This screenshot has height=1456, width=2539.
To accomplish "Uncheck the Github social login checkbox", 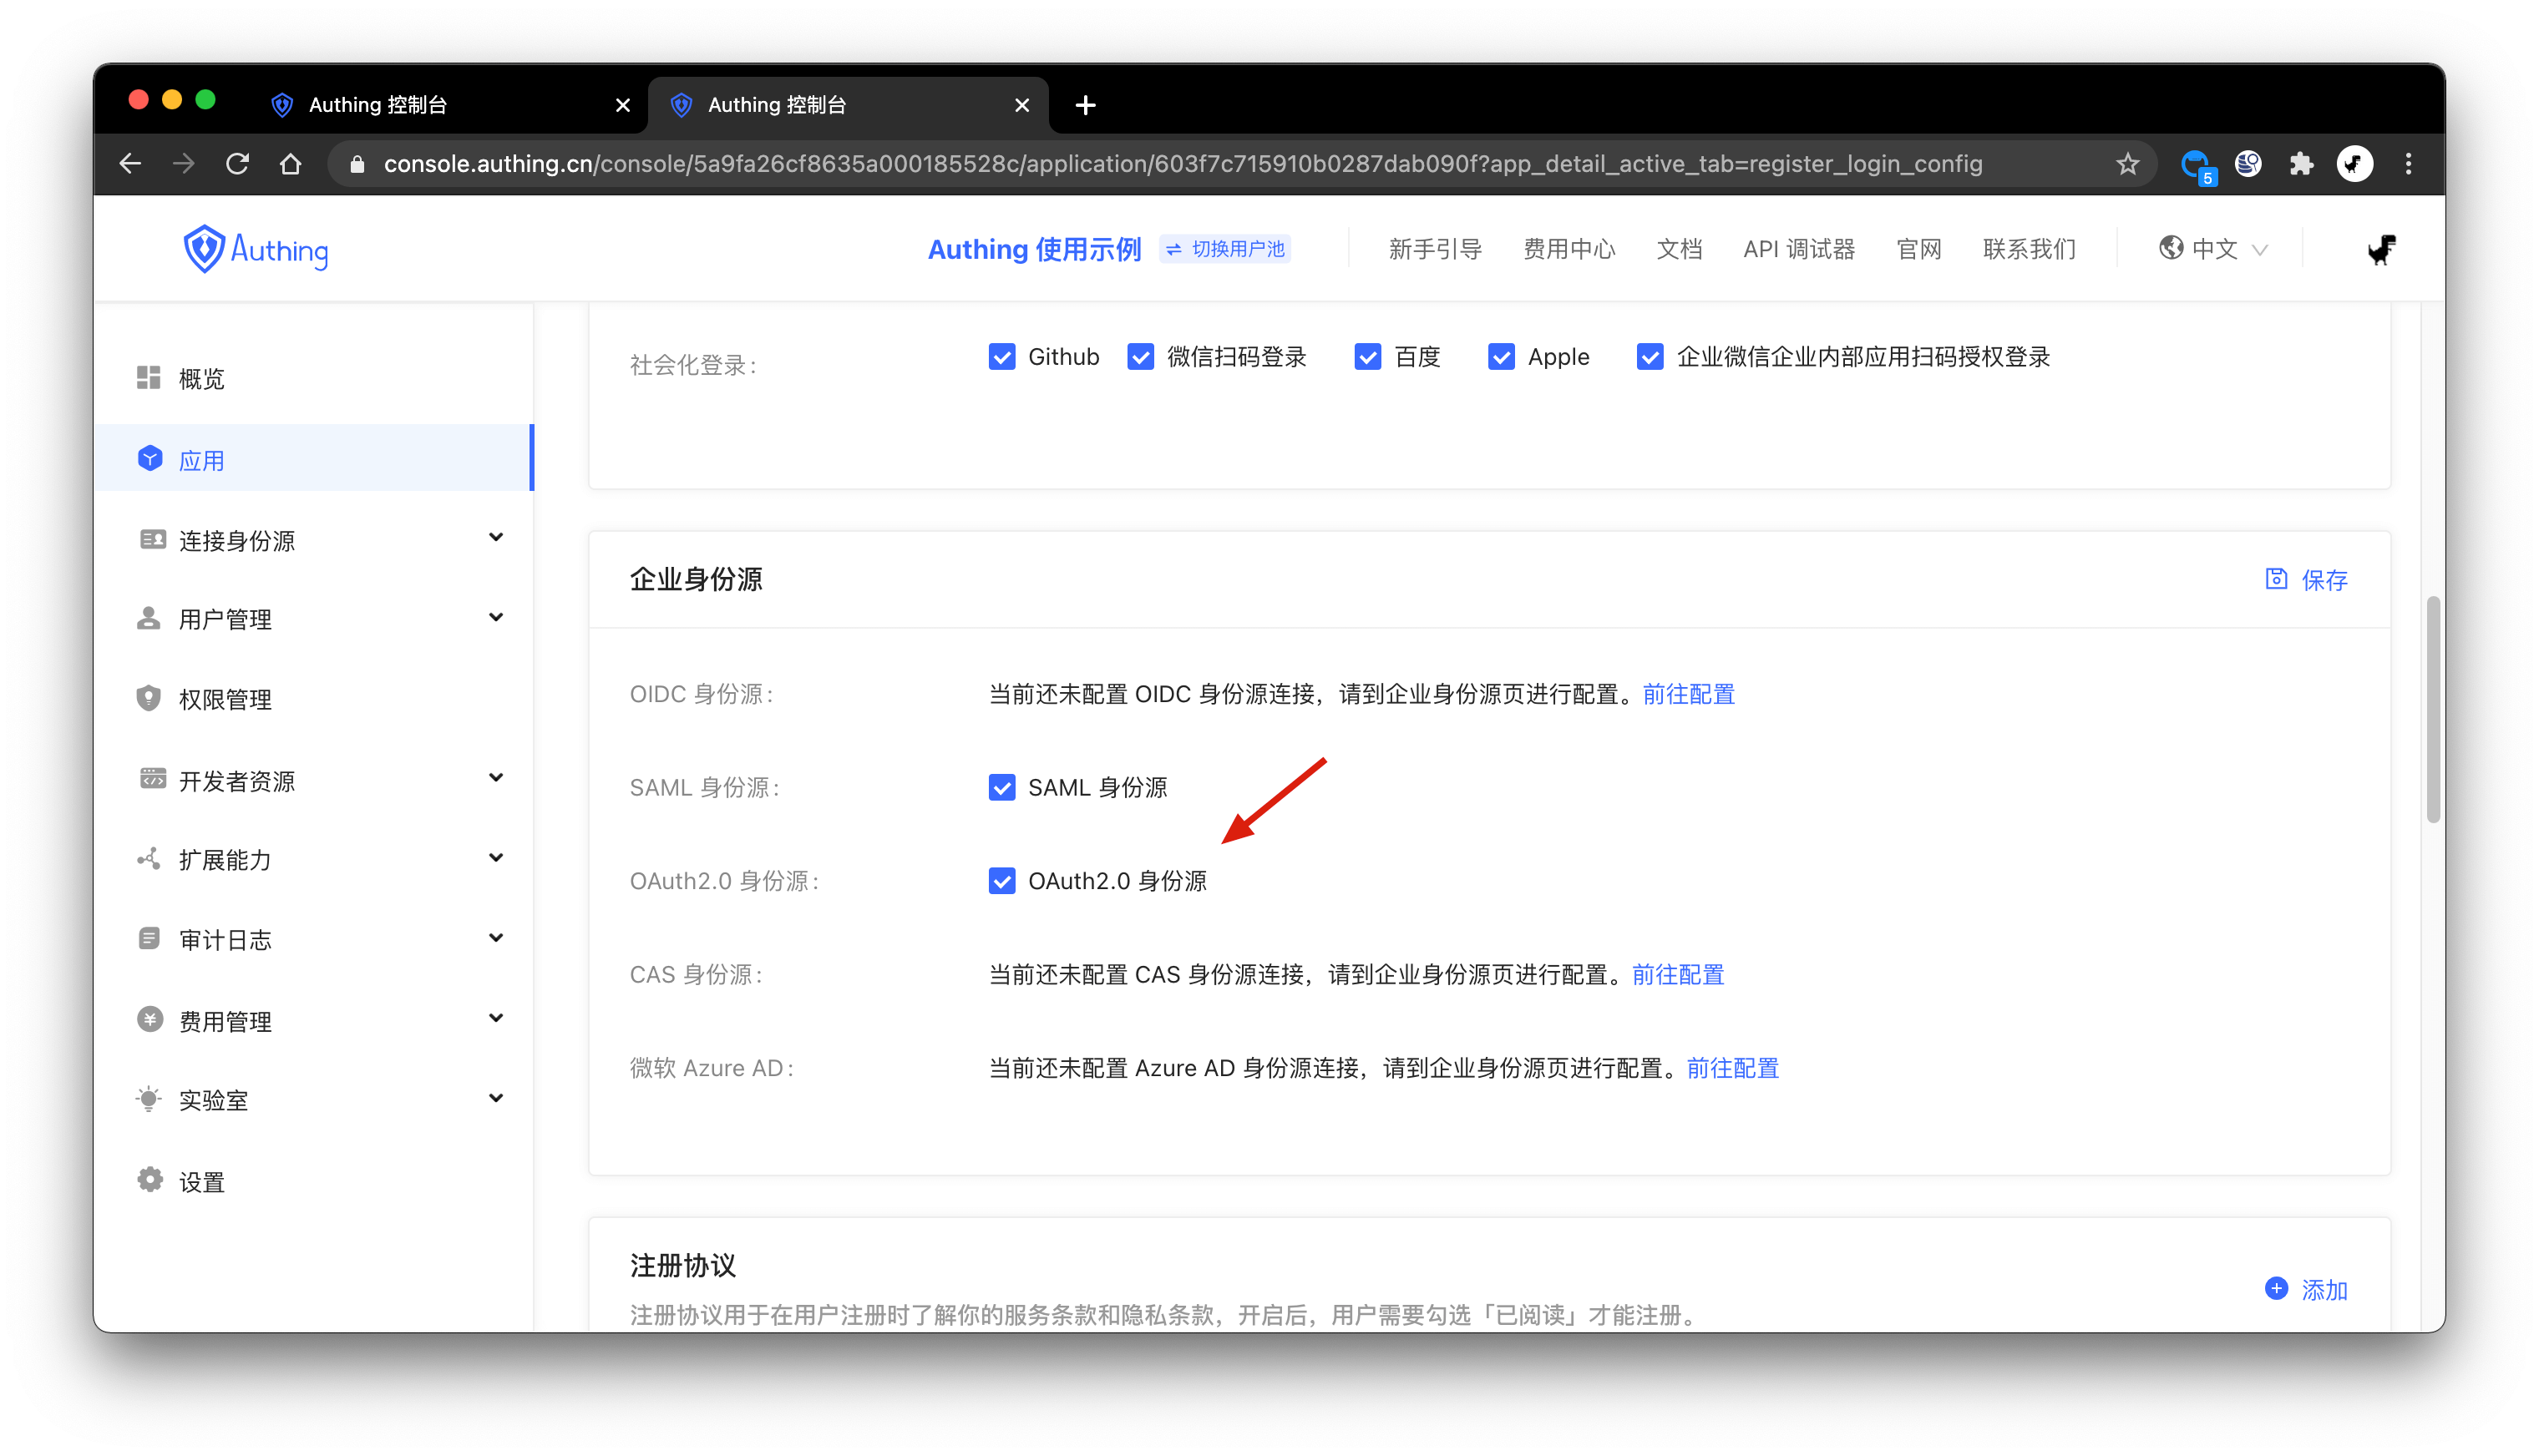I will point(1001,357).
